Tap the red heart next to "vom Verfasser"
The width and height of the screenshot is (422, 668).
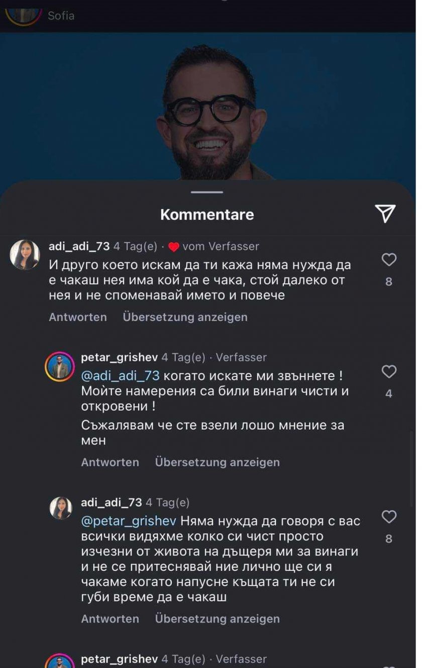coord(174,247)
